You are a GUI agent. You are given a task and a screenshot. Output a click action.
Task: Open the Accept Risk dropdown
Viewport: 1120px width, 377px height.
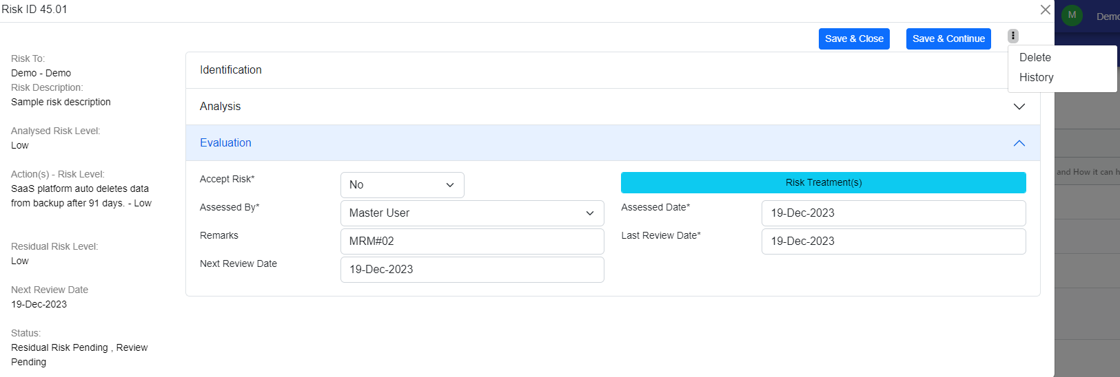[402, 185]
